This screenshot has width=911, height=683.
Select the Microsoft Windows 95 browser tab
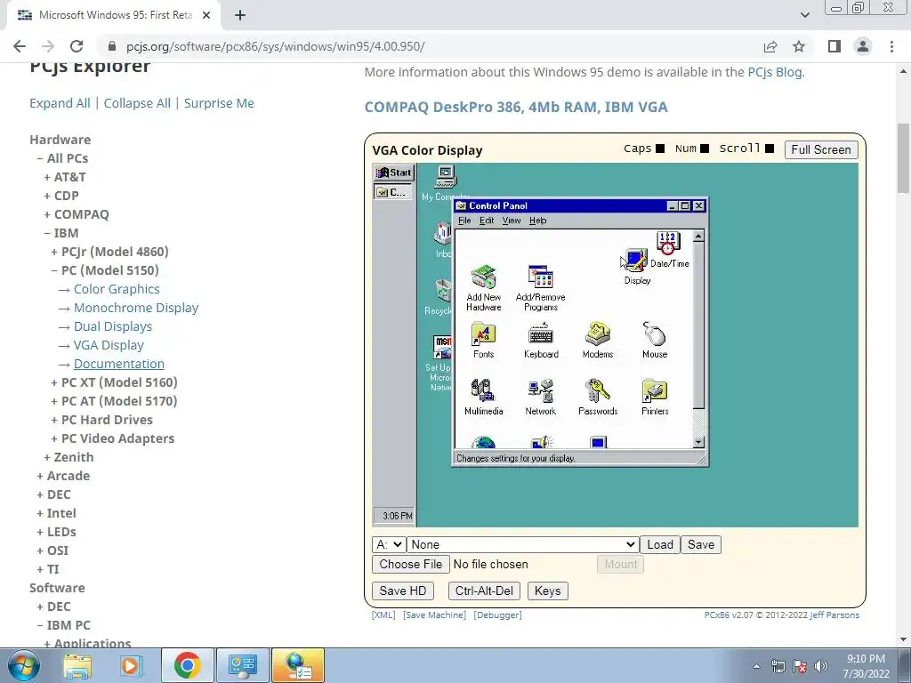tap(114, 15)
